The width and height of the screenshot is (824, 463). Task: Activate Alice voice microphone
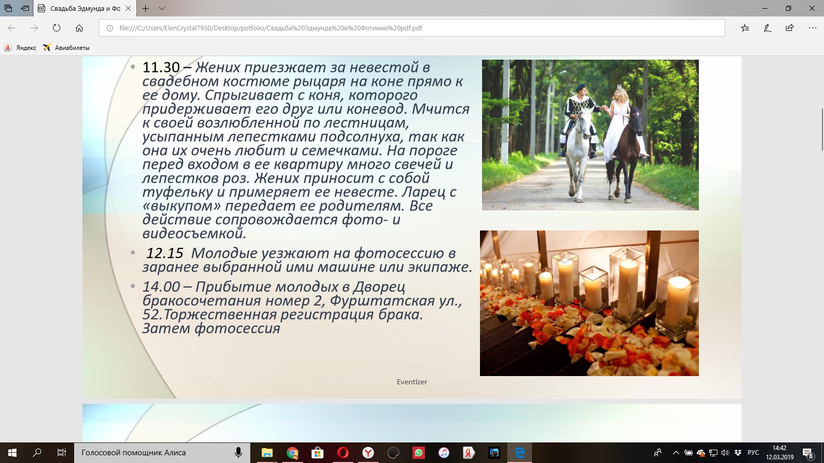[x=238, y=453]
